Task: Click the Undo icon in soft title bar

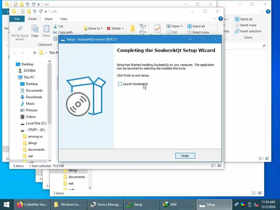Action: [34, 11]
